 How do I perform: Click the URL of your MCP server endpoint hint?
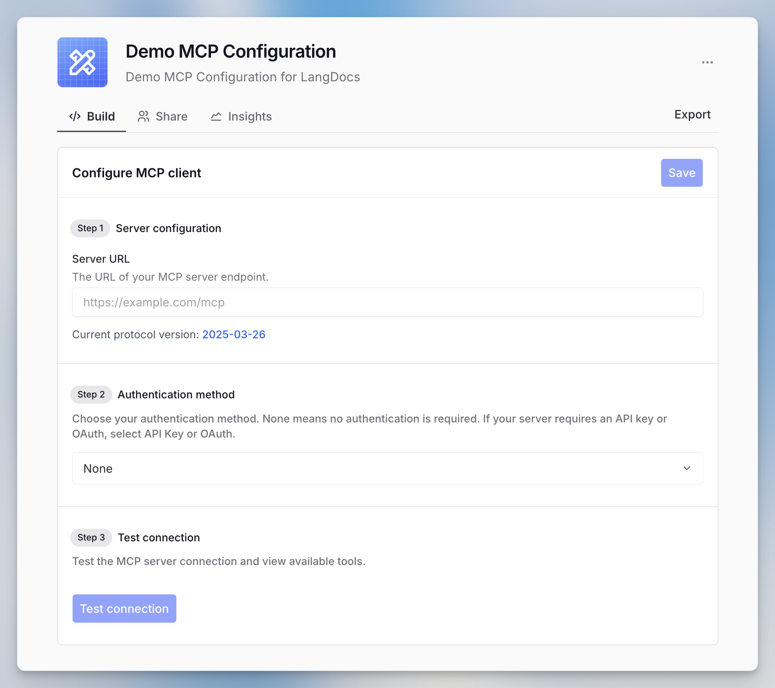click(x=170, y=277)
